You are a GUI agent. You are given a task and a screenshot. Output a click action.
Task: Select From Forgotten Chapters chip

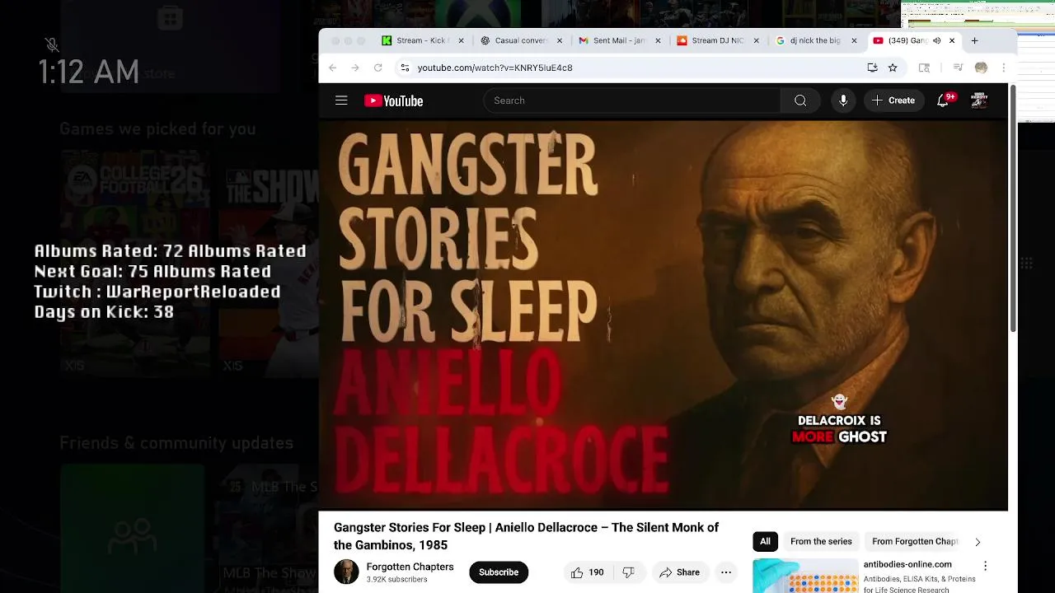coord(915,541)
